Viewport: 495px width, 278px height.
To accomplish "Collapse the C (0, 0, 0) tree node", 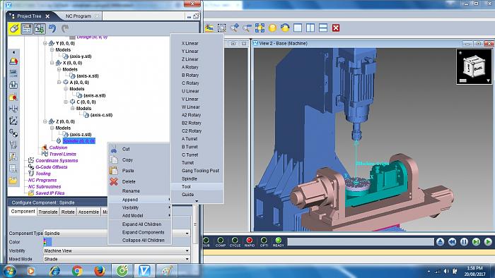I will click(x=66, y=102).
